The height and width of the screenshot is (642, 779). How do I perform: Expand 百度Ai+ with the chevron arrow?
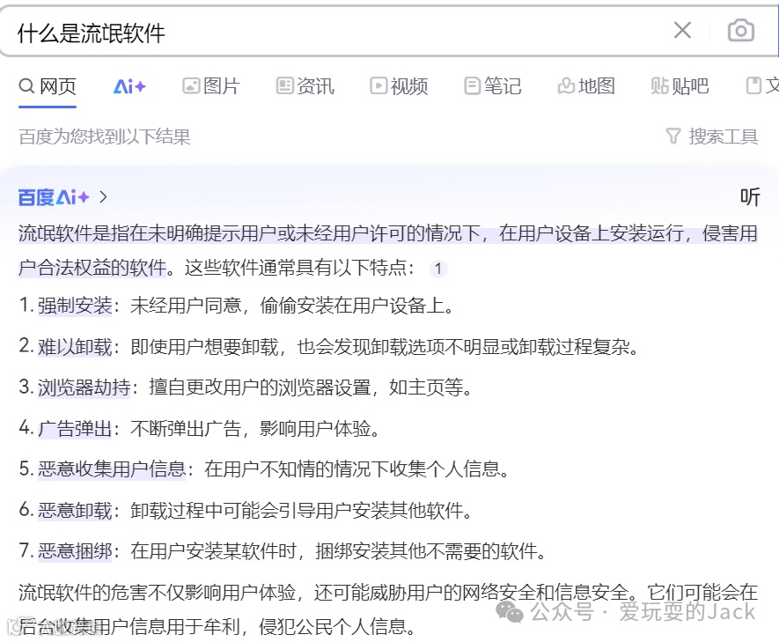click(x=103, y=197)
